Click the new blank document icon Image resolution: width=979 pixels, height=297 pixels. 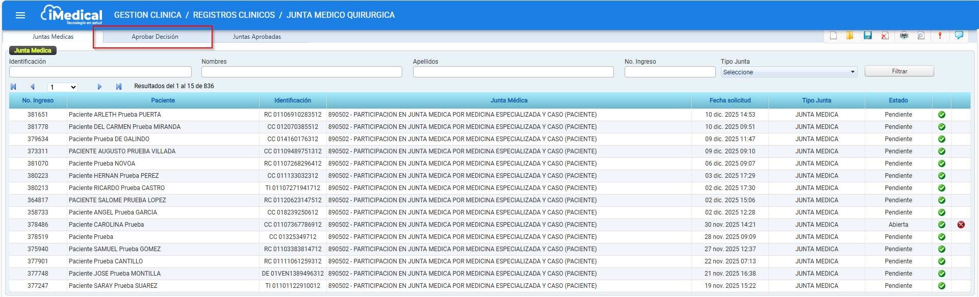[x=833, y=35]
